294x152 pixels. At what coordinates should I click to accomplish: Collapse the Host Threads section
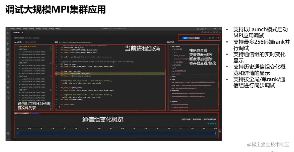point(170,46)
